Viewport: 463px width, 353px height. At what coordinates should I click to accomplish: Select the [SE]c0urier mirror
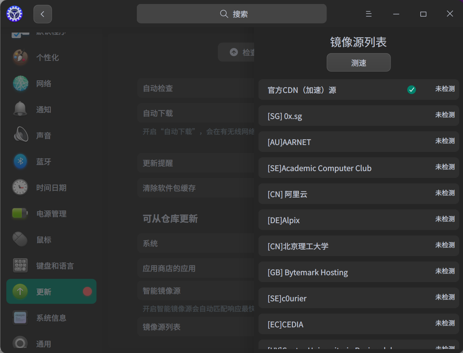pyautogui.click(x=359, y=298)
